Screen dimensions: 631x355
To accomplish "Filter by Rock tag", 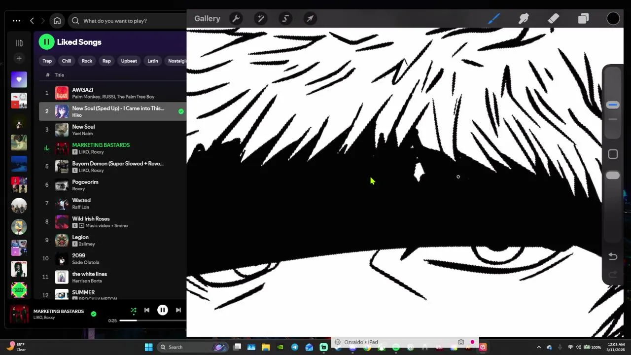I will (x=87, y=61).
